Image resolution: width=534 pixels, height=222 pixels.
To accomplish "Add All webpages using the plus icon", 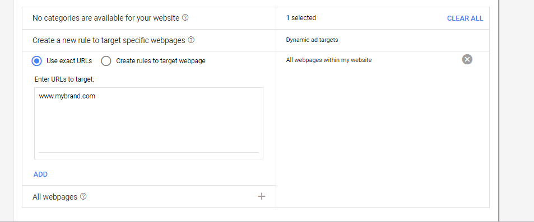I will click(262, 196).
